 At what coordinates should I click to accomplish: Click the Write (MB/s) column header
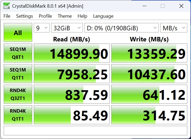[149, 39]
